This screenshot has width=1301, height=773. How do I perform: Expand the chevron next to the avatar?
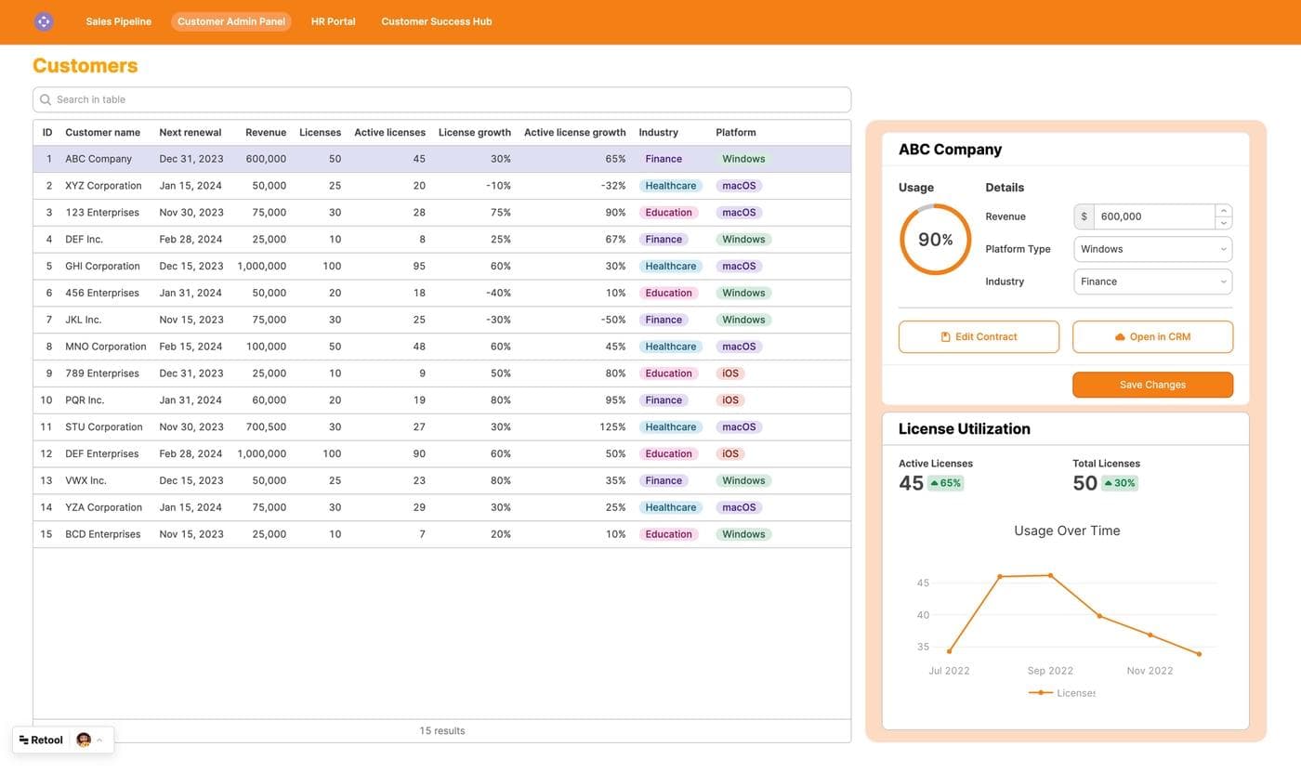point(98,738)
